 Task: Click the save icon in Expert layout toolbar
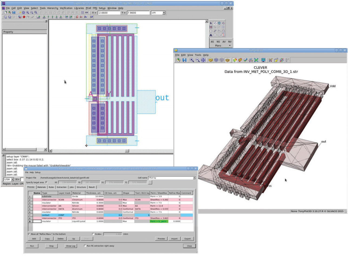(14, 13)
